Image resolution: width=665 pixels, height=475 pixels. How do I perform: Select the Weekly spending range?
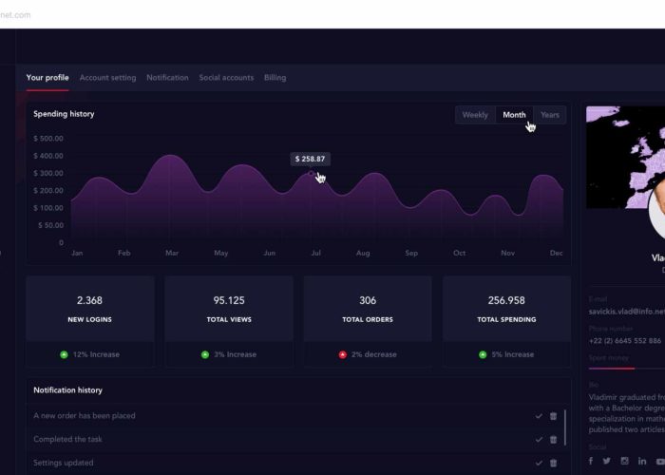[475, 115]
